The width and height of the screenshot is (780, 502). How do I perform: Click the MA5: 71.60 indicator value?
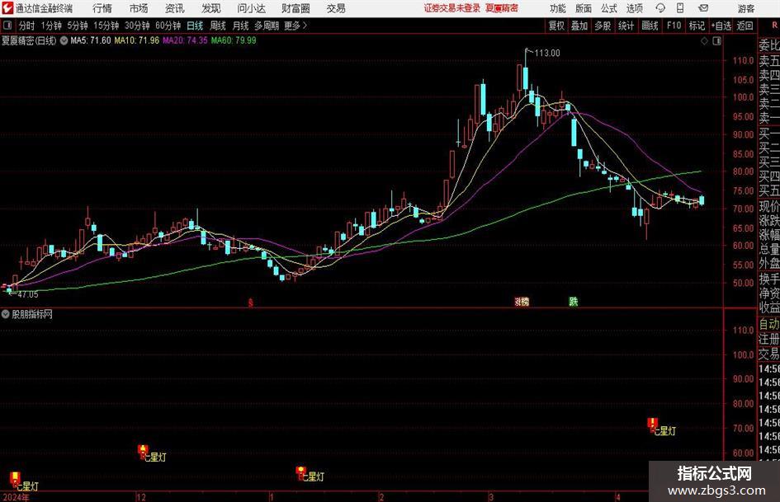click(91, 40)
